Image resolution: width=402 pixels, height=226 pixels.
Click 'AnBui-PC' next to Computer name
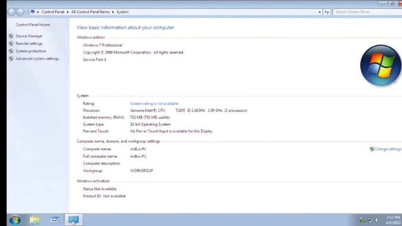coord(138,149)
